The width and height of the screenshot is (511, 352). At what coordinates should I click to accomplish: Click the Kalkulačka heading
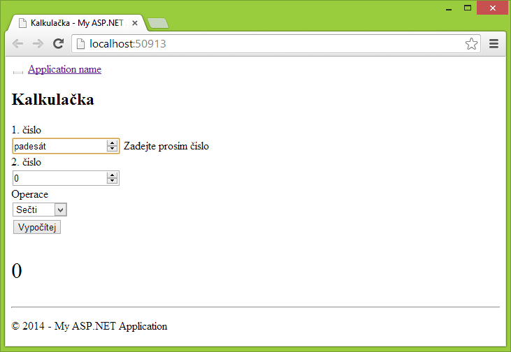click(x=53, y=99)
